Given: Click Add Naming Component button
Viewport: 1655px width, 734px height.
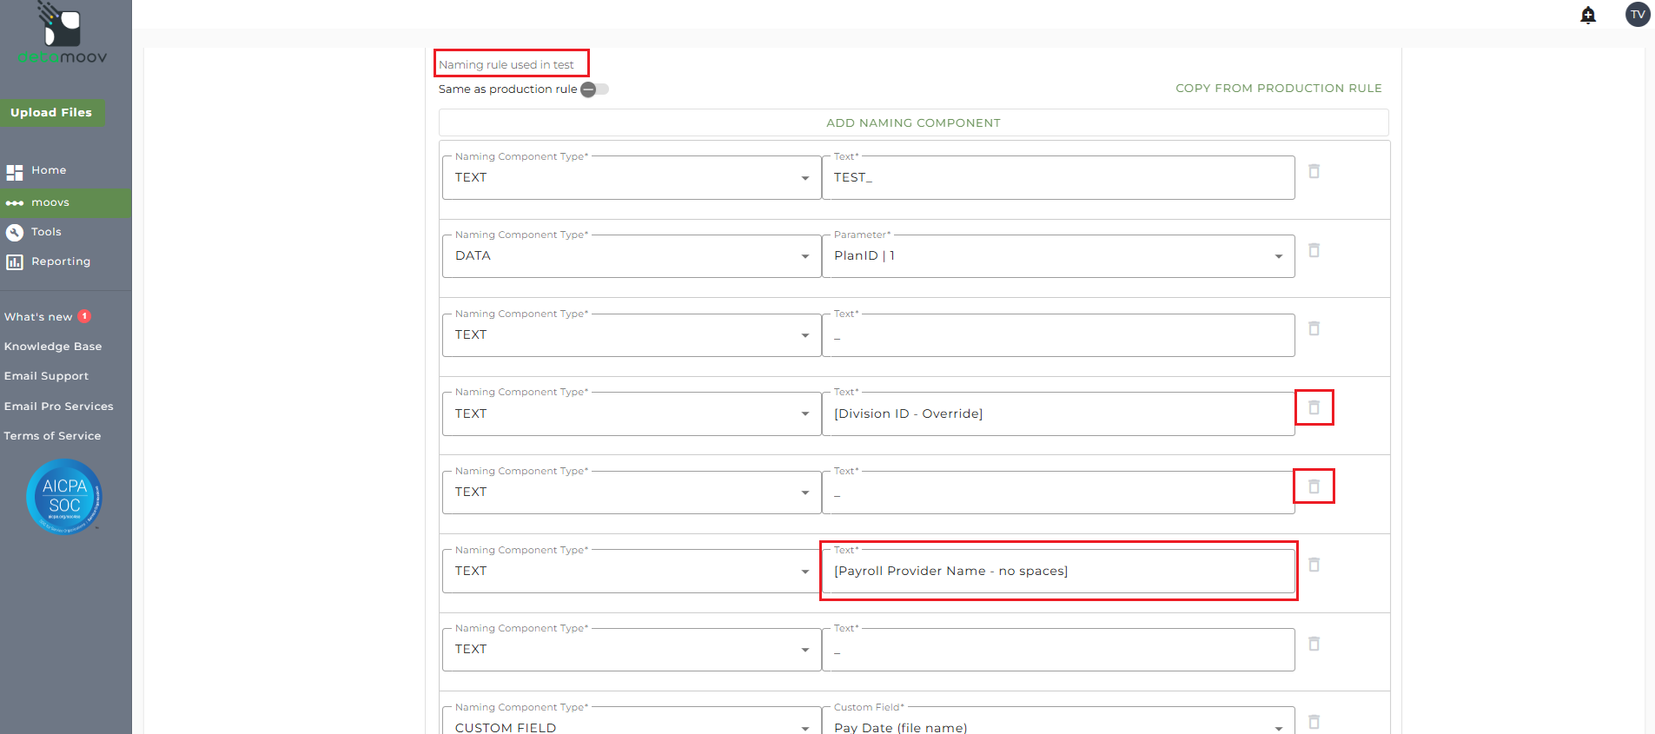Looking at the screenshot, I should coord(913,123).
